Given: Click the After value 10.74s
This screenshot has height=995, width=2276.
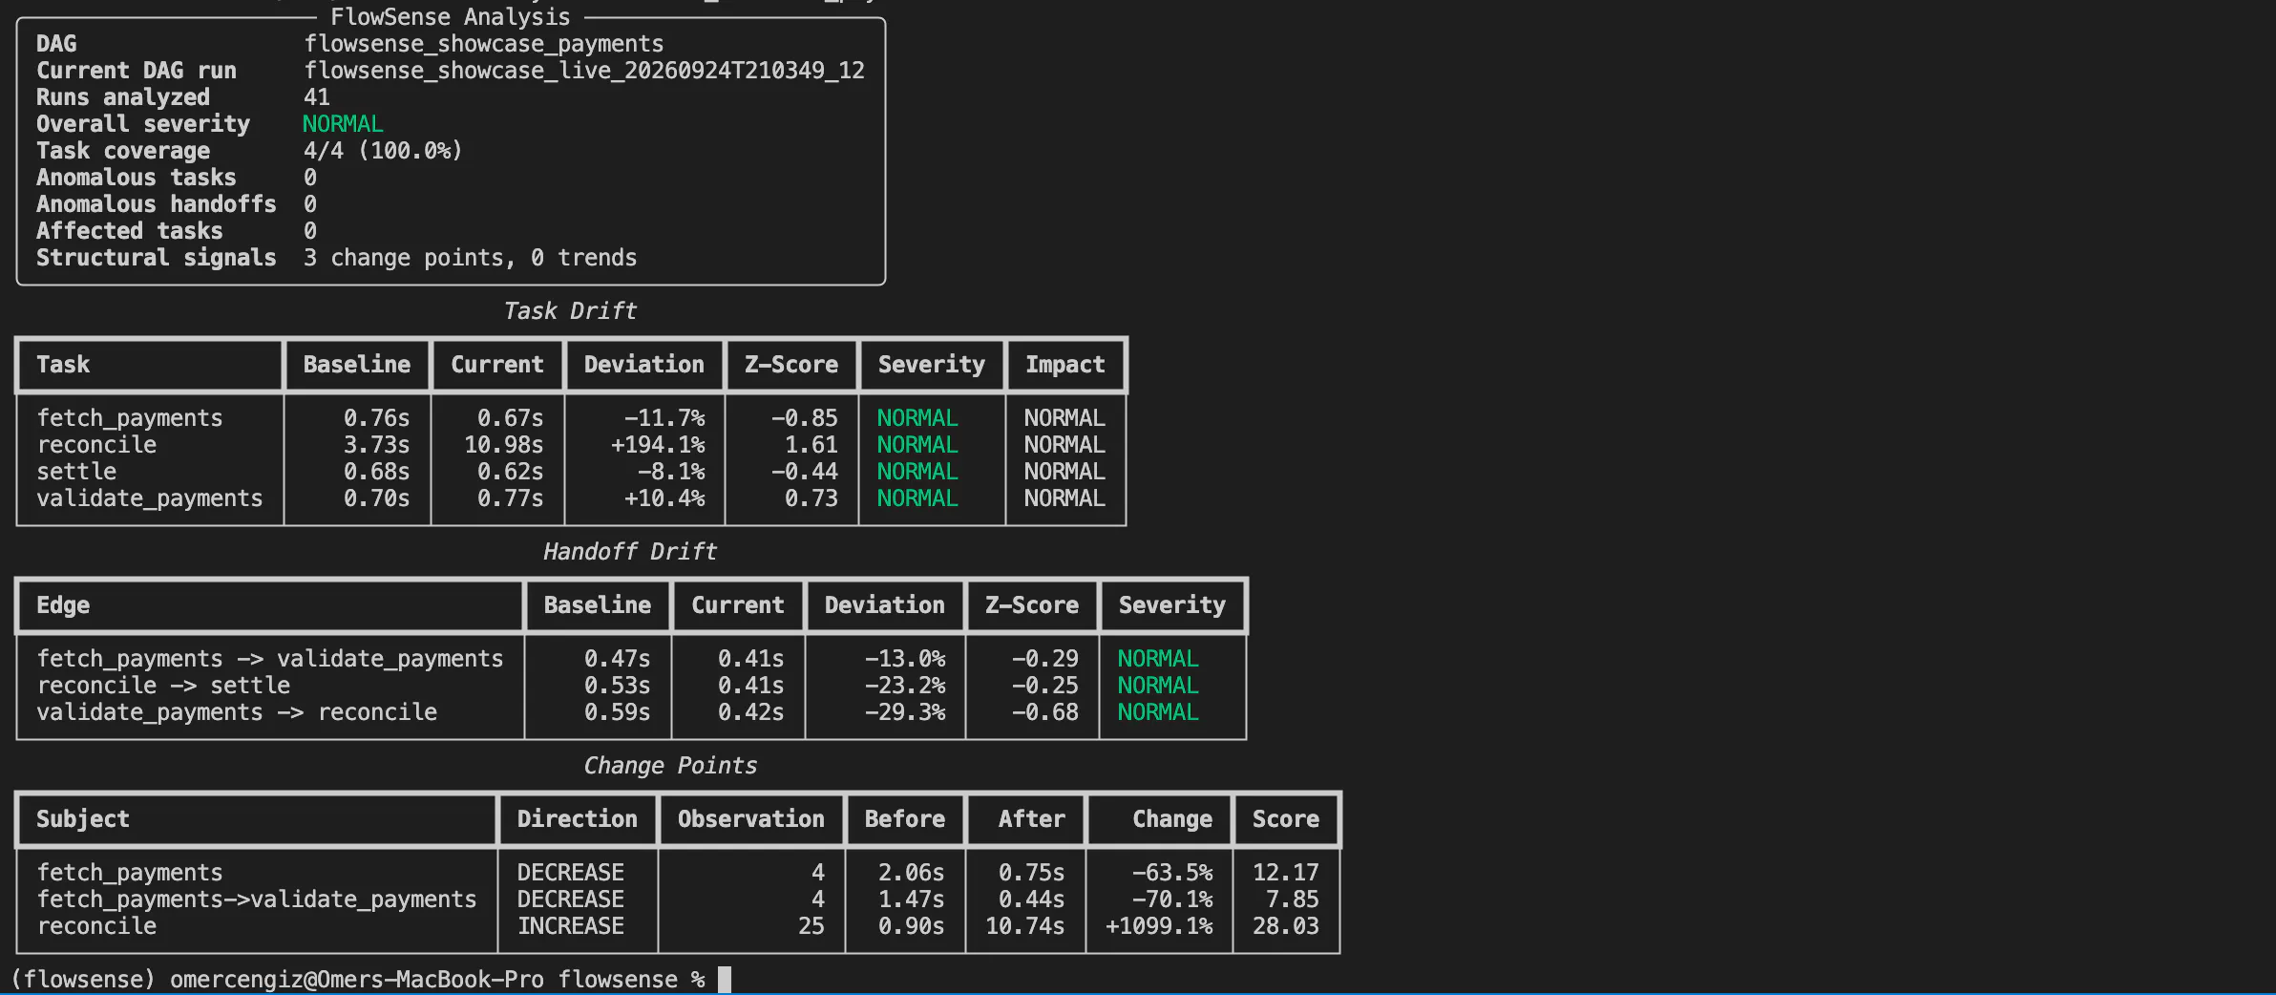Looking at the screenshot, I should point(1024,926).
